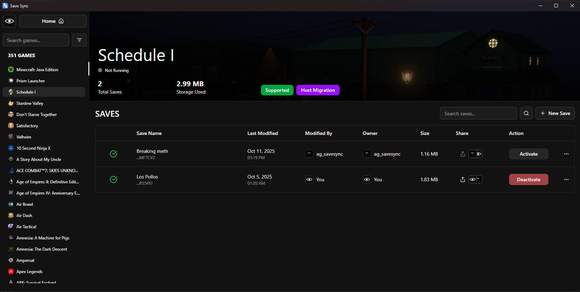Click the green sync checkmark for Breaking meth
The width and height of the screenshot is (580, 292).
click(113, 154)
